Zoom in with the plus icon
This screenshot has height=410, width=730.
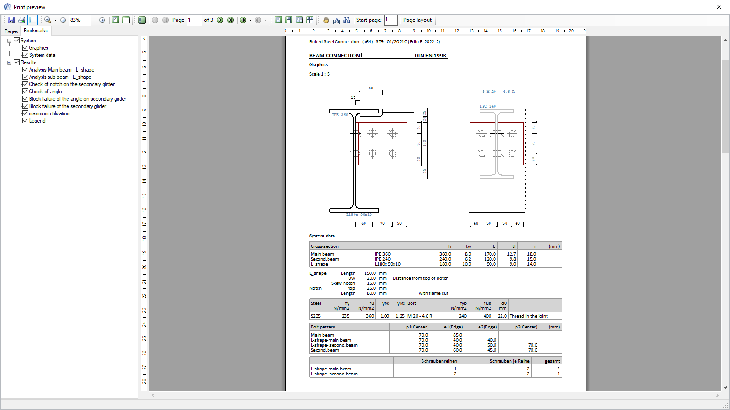[102, 20]
